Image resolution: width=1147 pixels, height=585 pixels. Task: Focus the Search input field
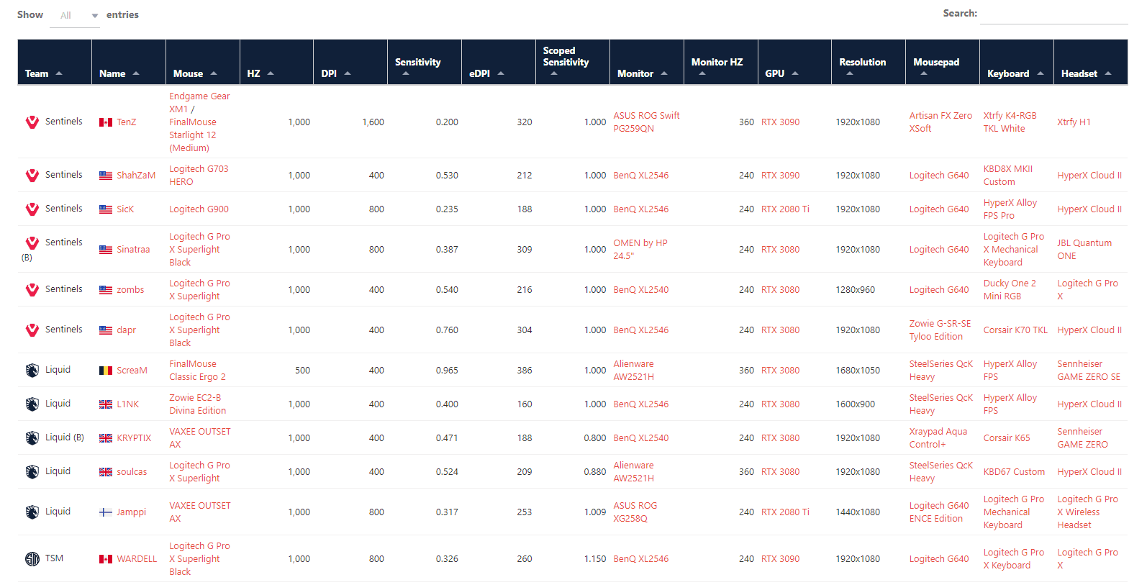click(x=1054, y=14)
